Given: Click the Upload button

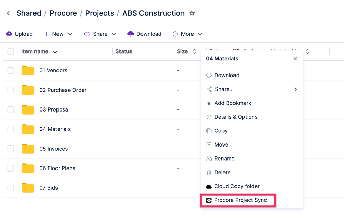Looking at the screenshot, I should point(19,34).
